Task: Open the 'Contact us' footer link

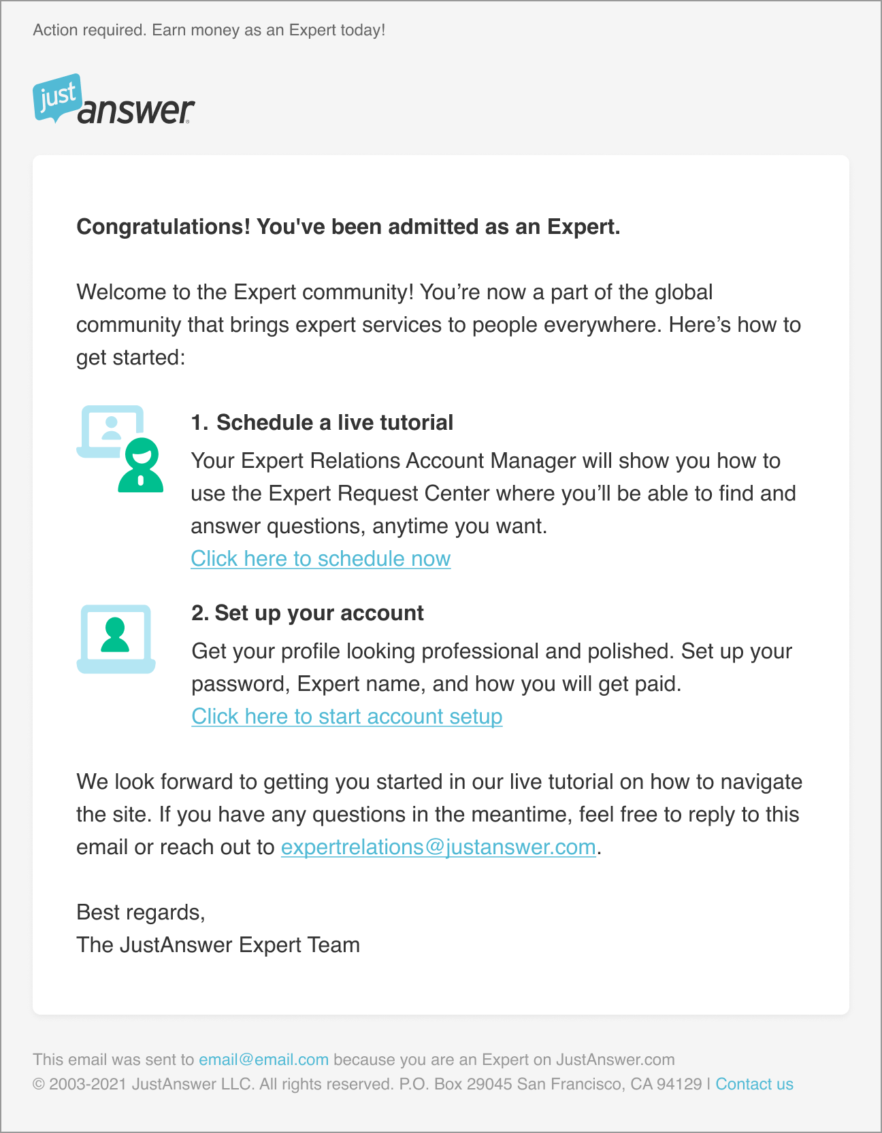Action: pos(754,1084)
